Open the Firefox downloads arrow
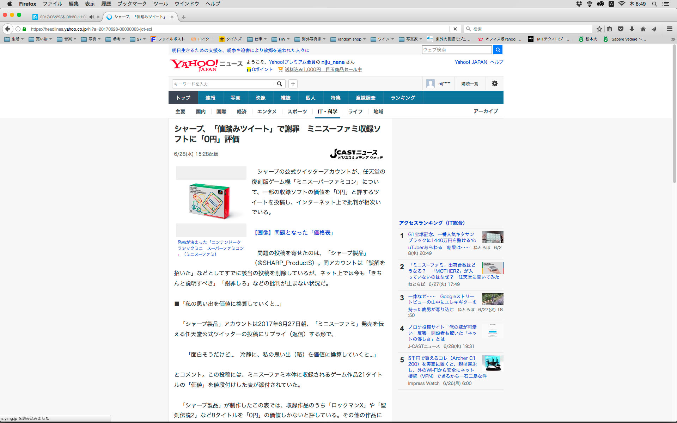This screenshot has width=677, height=423. pyautogui.click(x=632, y=29)
